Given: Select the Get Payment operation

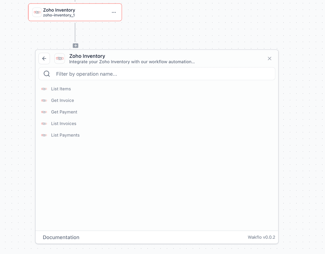Looking at the screenshot, I should pyautogui.click(x=64, y=112).
